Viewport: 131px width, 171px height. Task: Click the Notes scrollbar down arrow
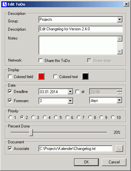click(x=120, y=51)
